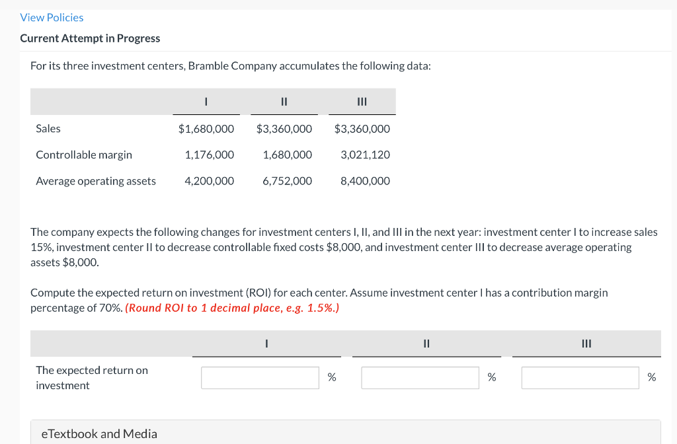
Task: Click inside the ROI input field for center III
Action: click(580, 377)
